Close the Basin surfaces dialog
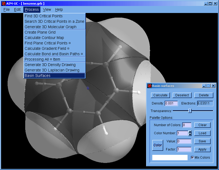 pyautogui.click(x=213, y=86)
